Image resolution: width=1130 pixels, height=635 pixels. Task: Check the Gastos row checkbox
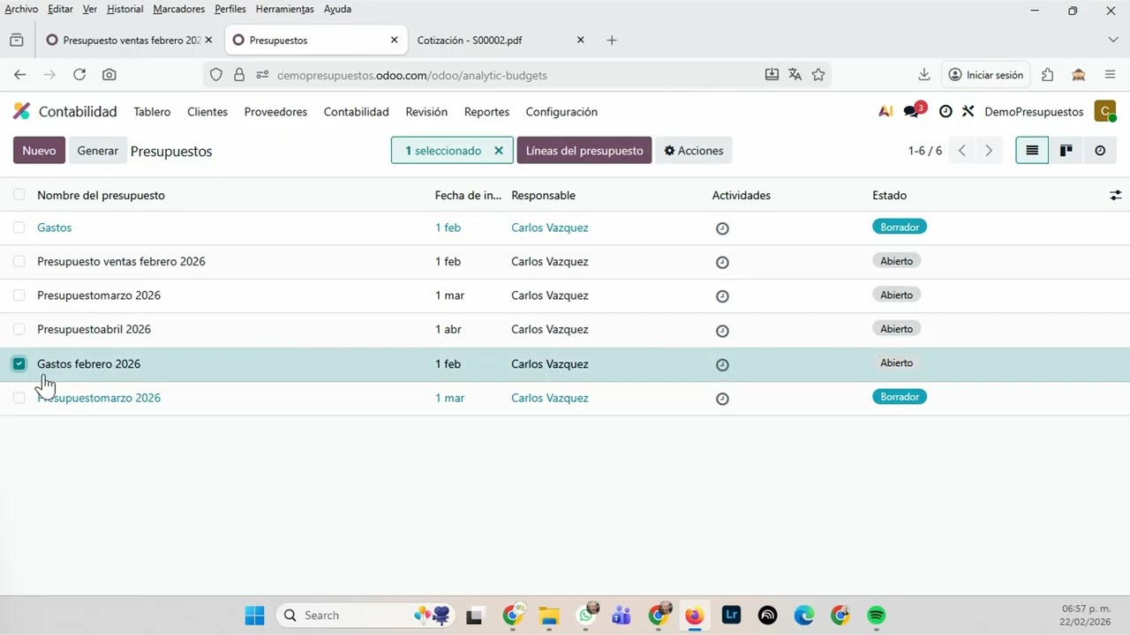[x=19, y=228]
